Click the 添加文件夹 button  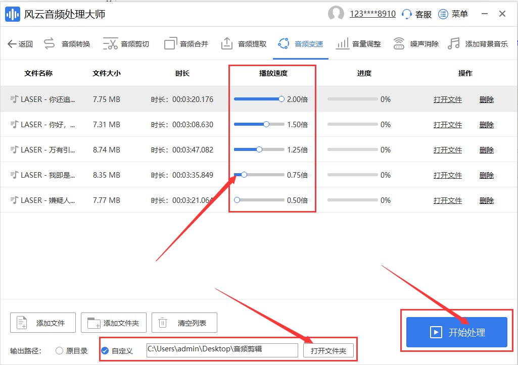point(114,323)
